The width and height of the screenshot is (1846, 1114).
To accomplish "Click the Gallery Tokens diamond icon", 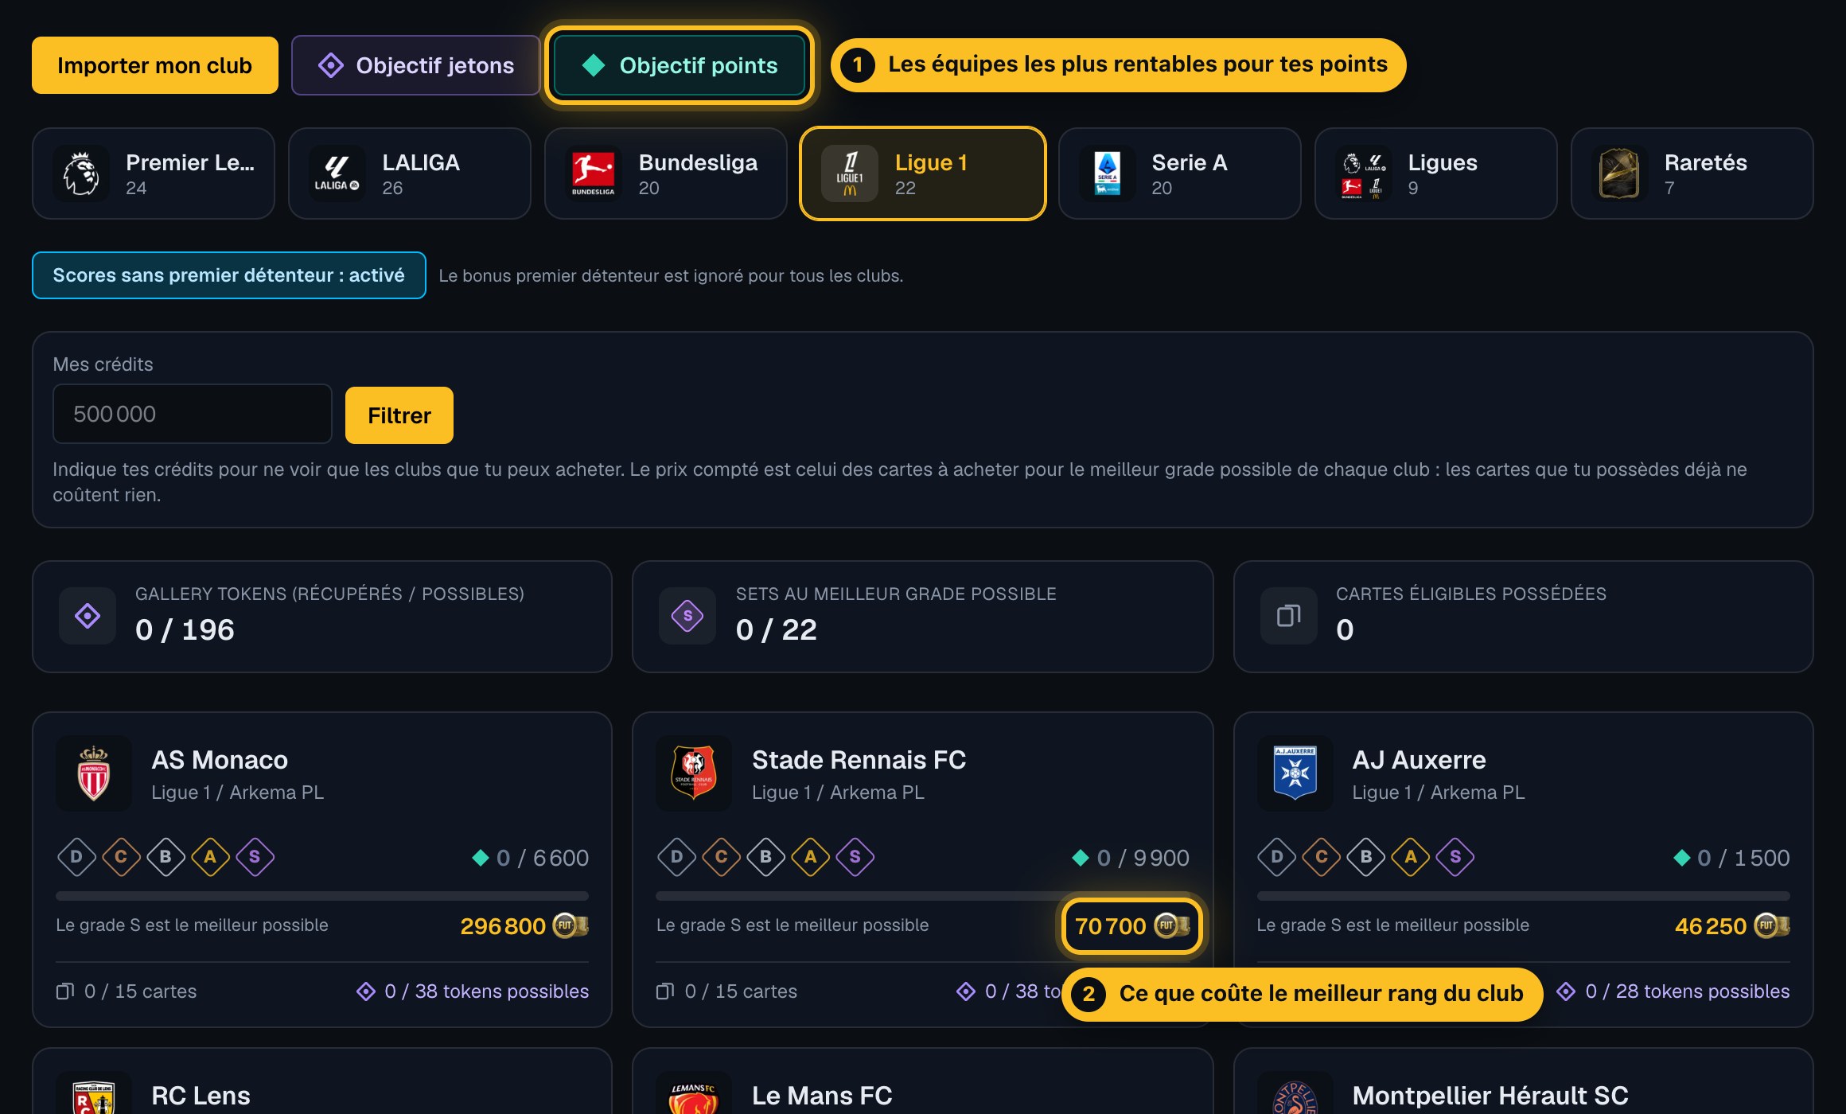I will (88, 616).
